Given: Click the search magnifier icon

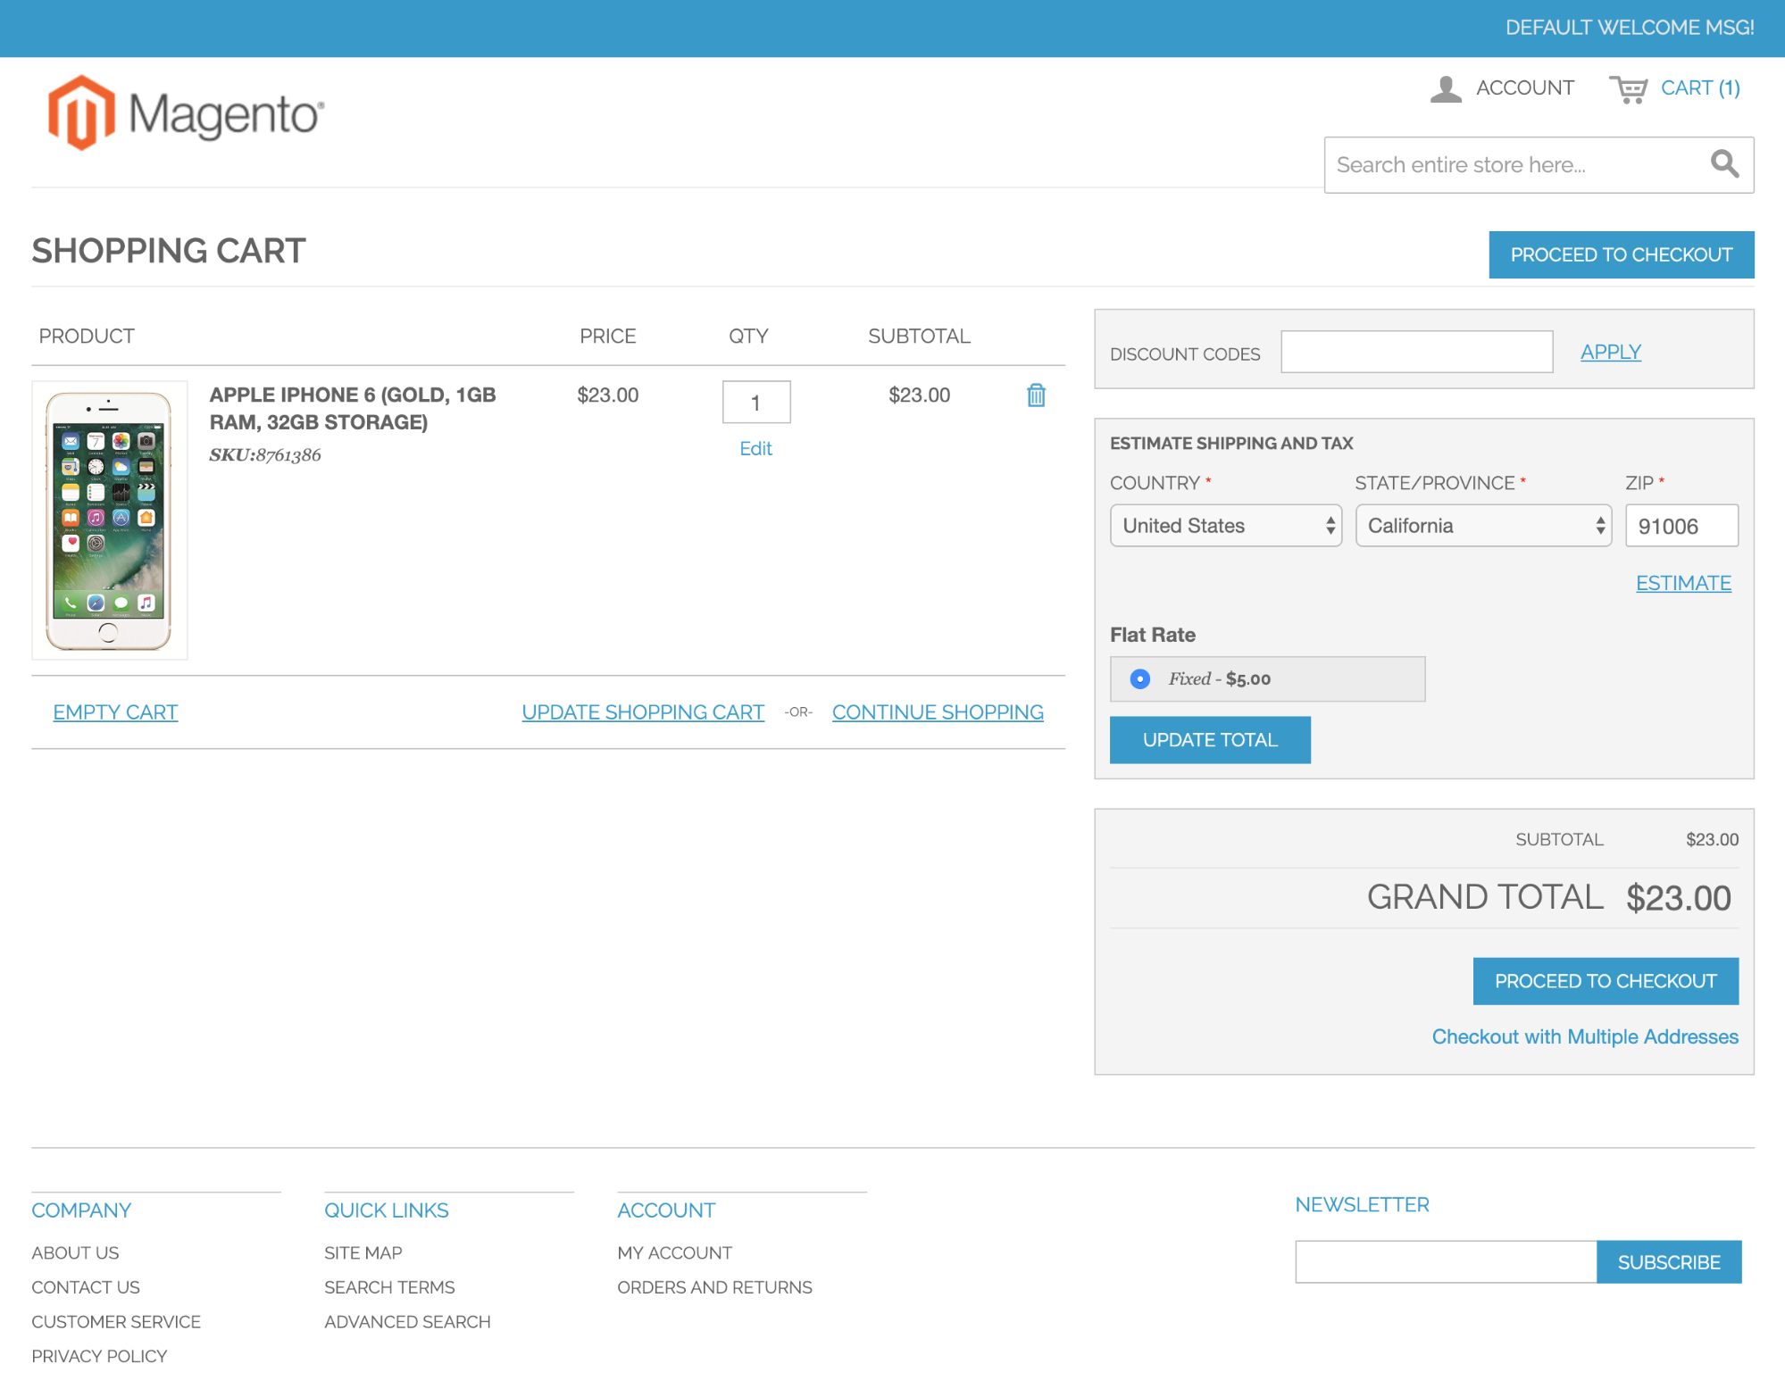Looking at the screenshot, I should [1724, 164].
